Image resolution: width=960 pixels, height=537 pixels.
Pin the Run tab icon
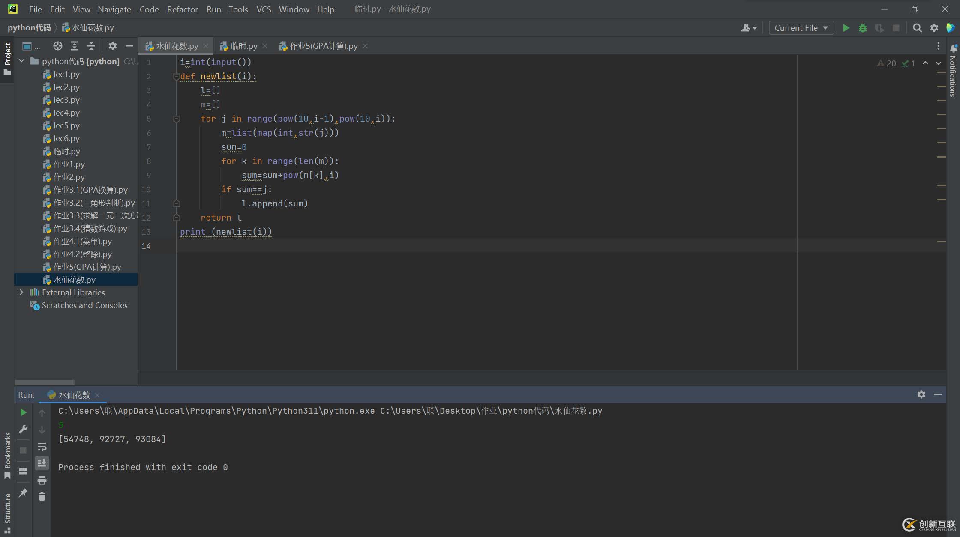click(24, 492)
